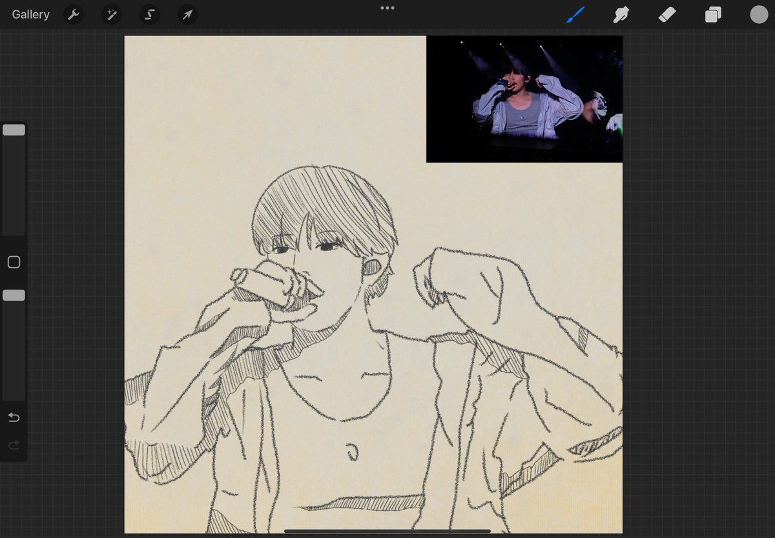Tap the concert reference photo
The image size is (775, 538).
[x=524, y=99]
